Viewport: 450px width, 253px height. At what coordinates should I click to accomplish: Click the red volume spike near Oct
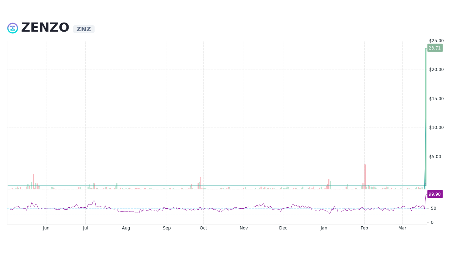pyautogui.click(x=200, y=181)
